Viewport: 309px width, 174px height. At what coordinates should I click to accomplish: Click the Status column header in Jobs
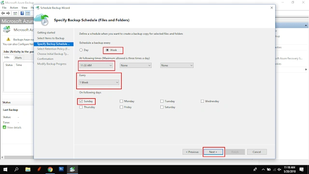(9, 65)
